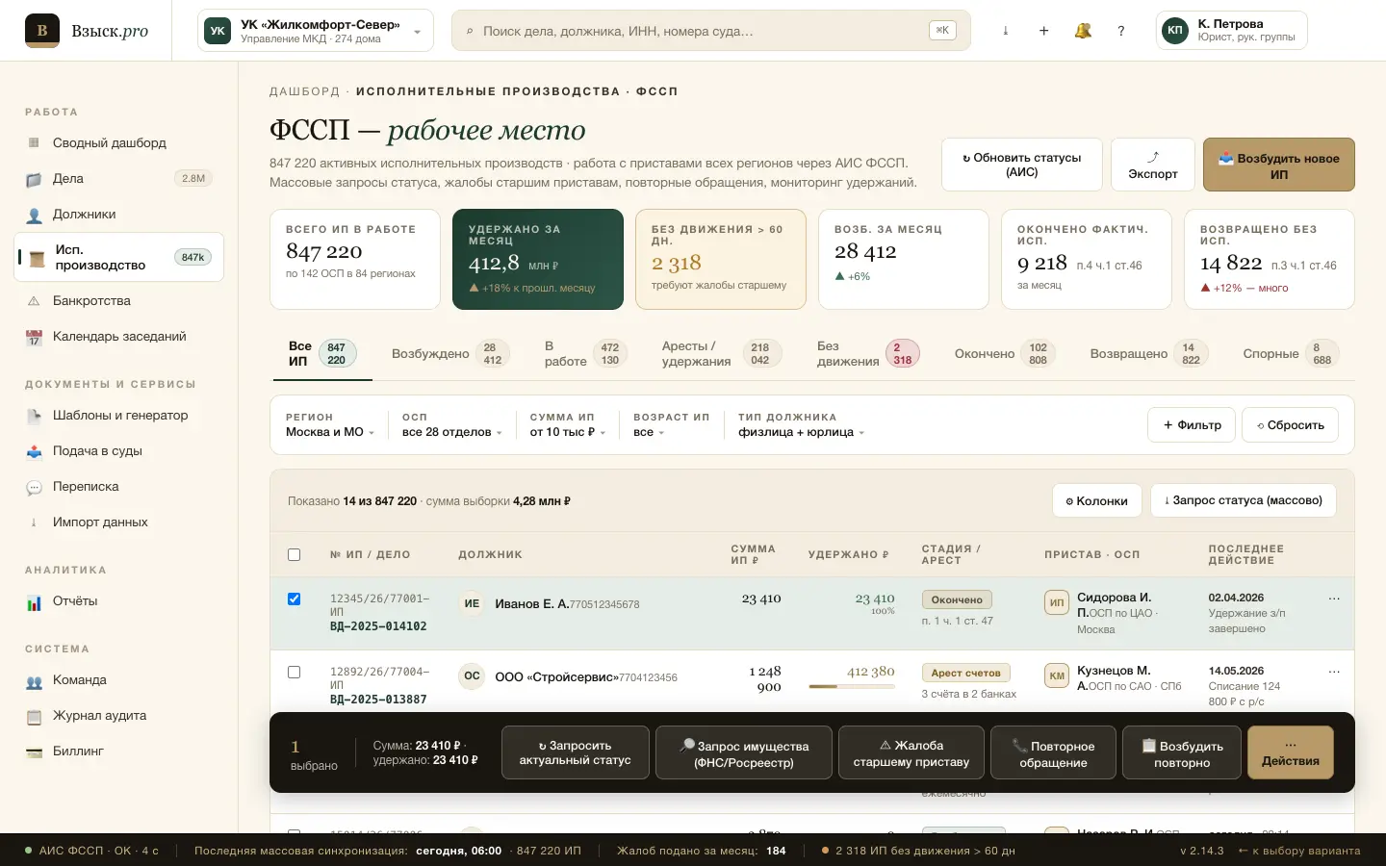
Task: Click Запрос статуса (массово) button
Action: pos(1244,500)
